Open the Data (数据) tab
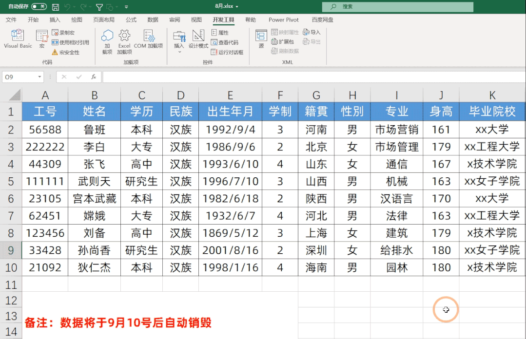The height and width of the screenshot is (339, 526). pos(153,20)
